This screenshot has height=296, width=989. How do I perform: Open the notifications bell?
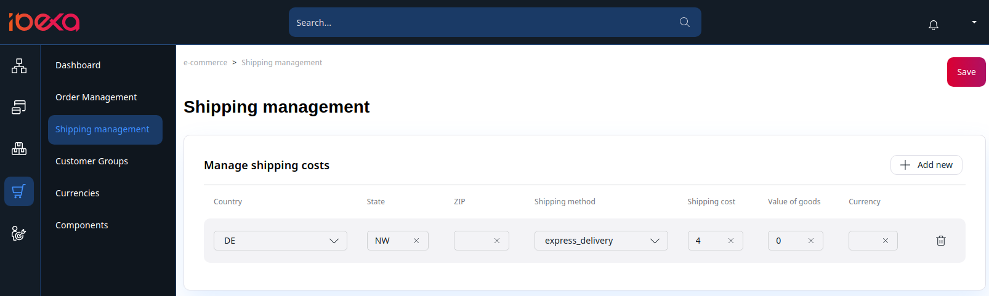click(934, 25)
